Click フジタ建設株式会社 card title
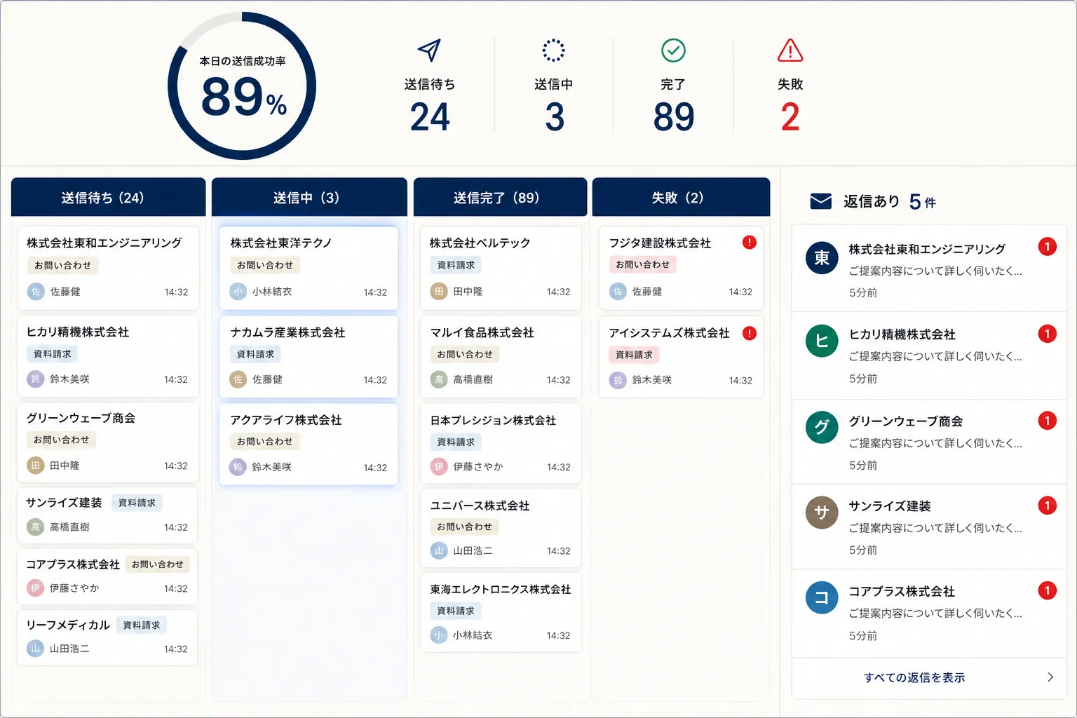This screenshot has width=1077, height=718. click(x=660, y=243)
